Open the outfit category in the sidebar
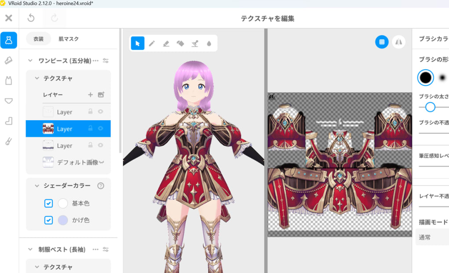 click(x=9, y=40)
